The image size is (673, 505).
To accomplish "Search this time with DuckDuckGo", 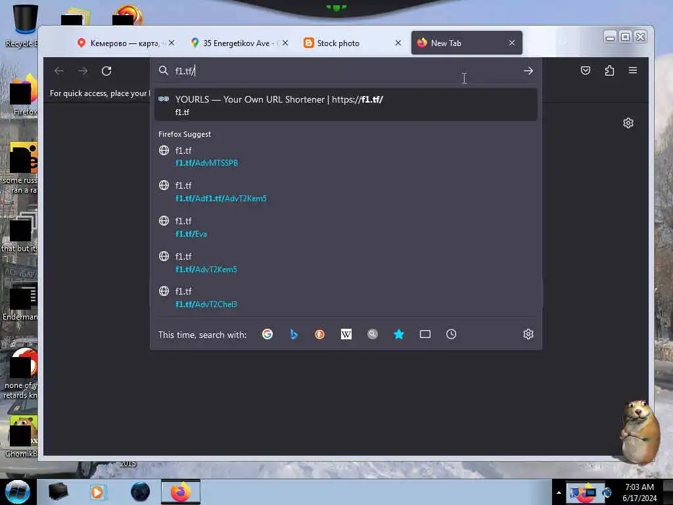I will pos(320,334).
